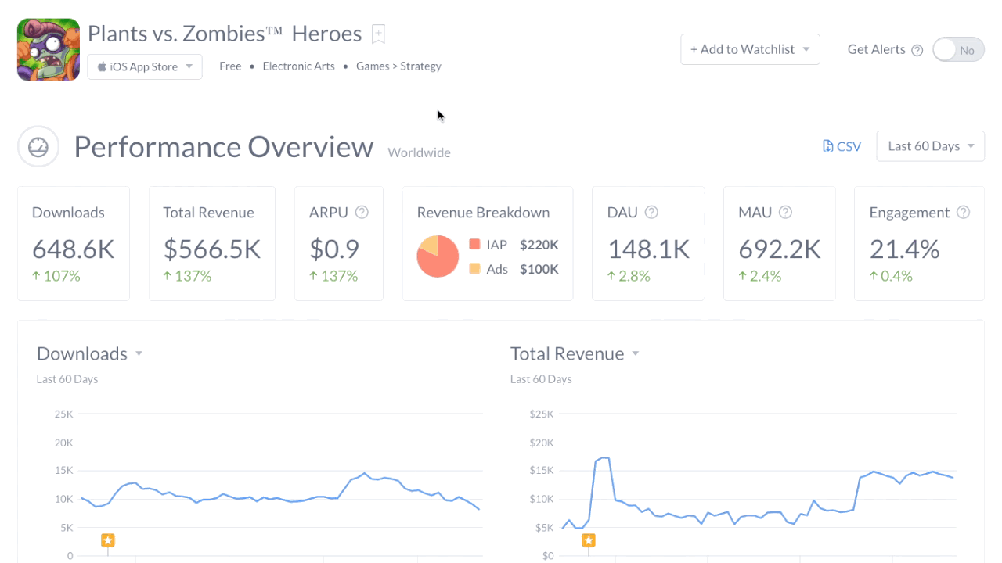Click the CSV export icon
Screen dimensions: 1002x563
pos(826,145)
